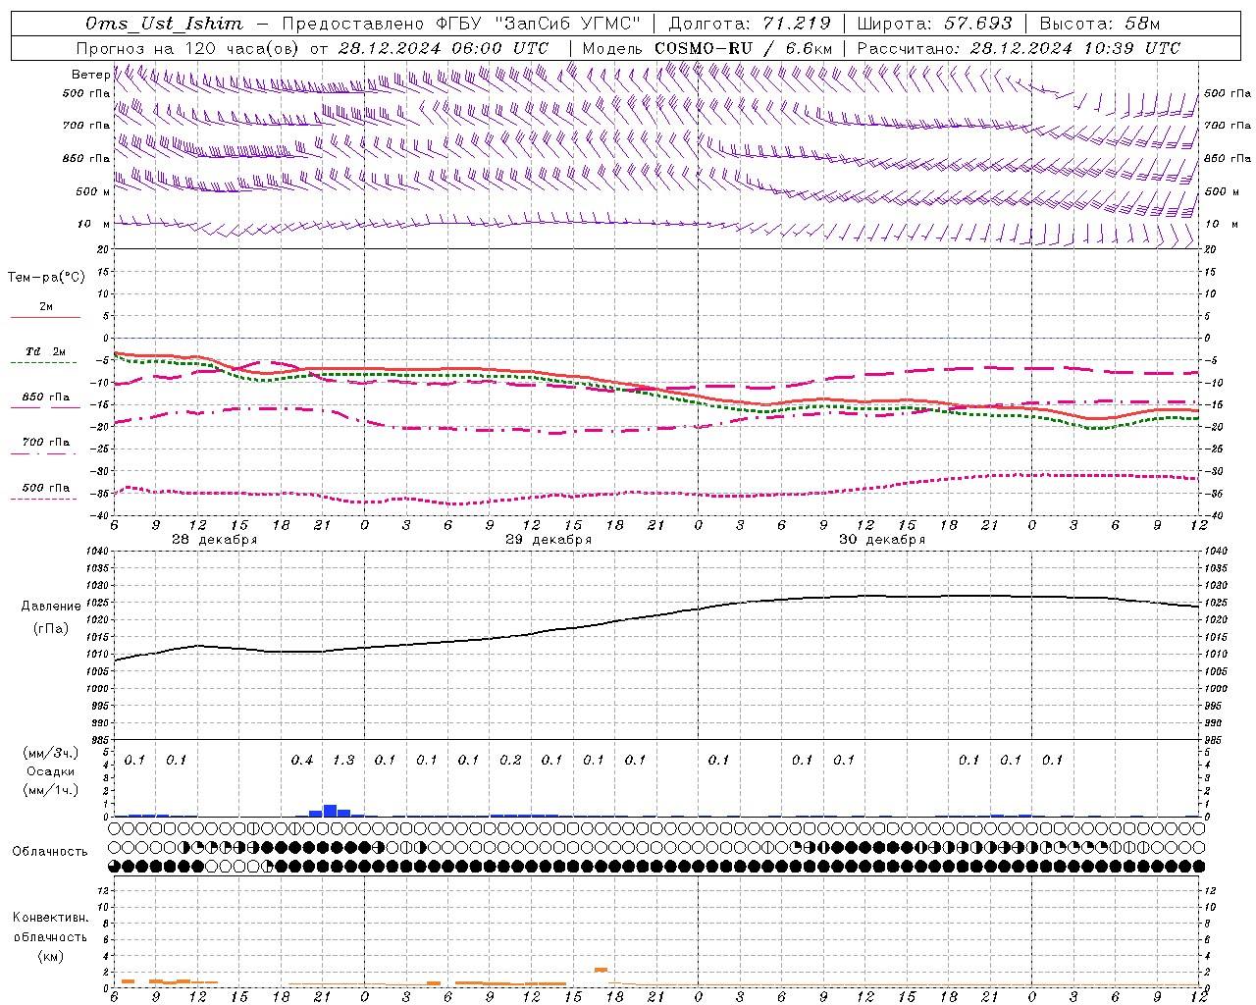Image resolution: width=1256 pixels, height=1005 pixels.
Task: Click the date label 29 декабря
Action: pyautogui.click(x=549, y=540)
